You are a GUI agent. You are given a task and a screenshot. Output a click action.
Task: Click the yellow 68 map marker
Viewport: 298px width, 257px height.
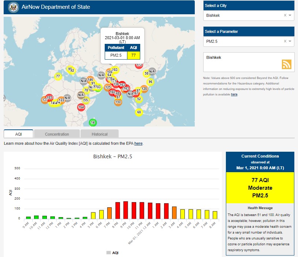pyautogui.click(x=139, y=112)
